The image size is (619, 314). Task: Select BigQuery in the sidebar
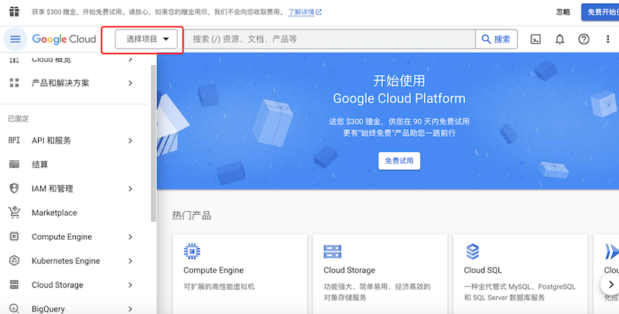48,309
